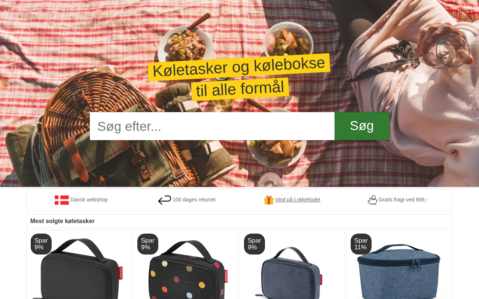Viewport: 479px width, 299px height.
Task: Click the '100 dages returret' text
Action: point(194,200)
